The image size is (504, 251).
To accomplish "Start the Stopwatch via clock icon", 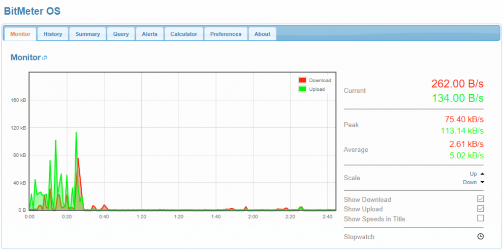I will point(480,236).
